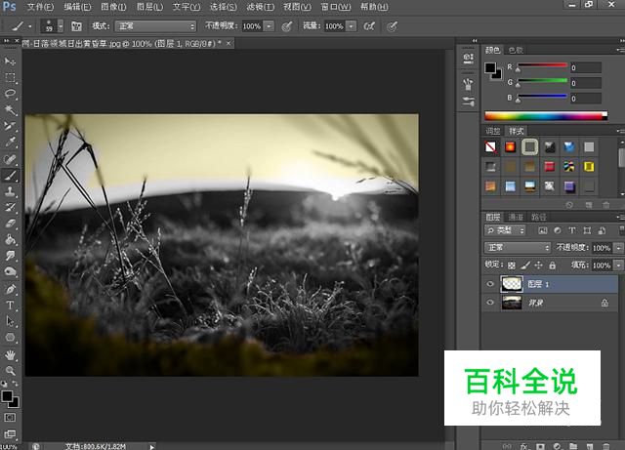
Task: Toggle pressure for size in options bar
Action: (x=393, y=26)
